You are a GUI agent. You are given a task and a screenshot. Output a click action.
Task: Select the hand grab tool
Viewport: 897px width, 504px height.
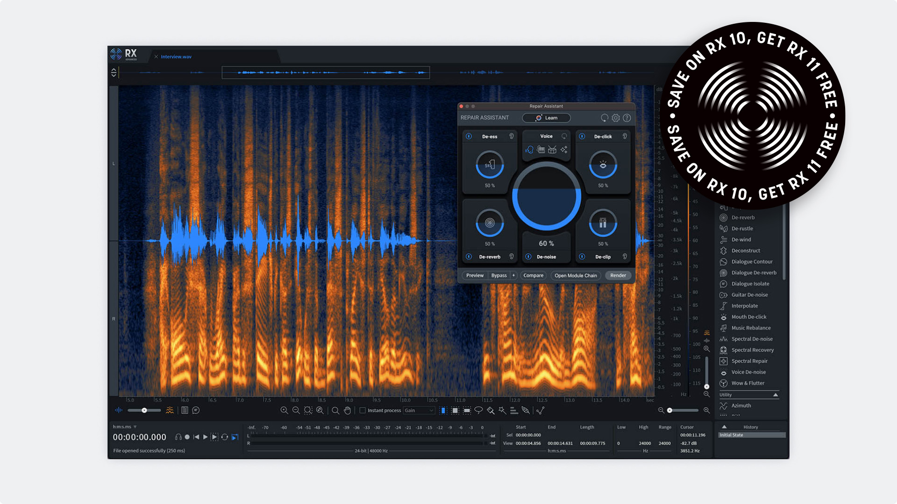347,410
